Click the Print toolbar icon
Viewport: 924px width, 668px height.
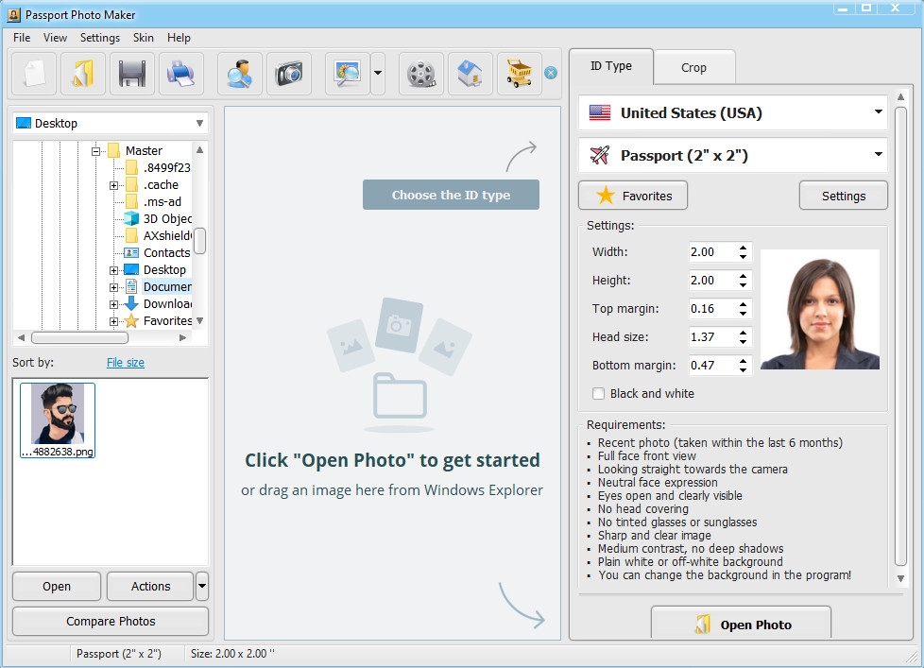coord(180,74)
